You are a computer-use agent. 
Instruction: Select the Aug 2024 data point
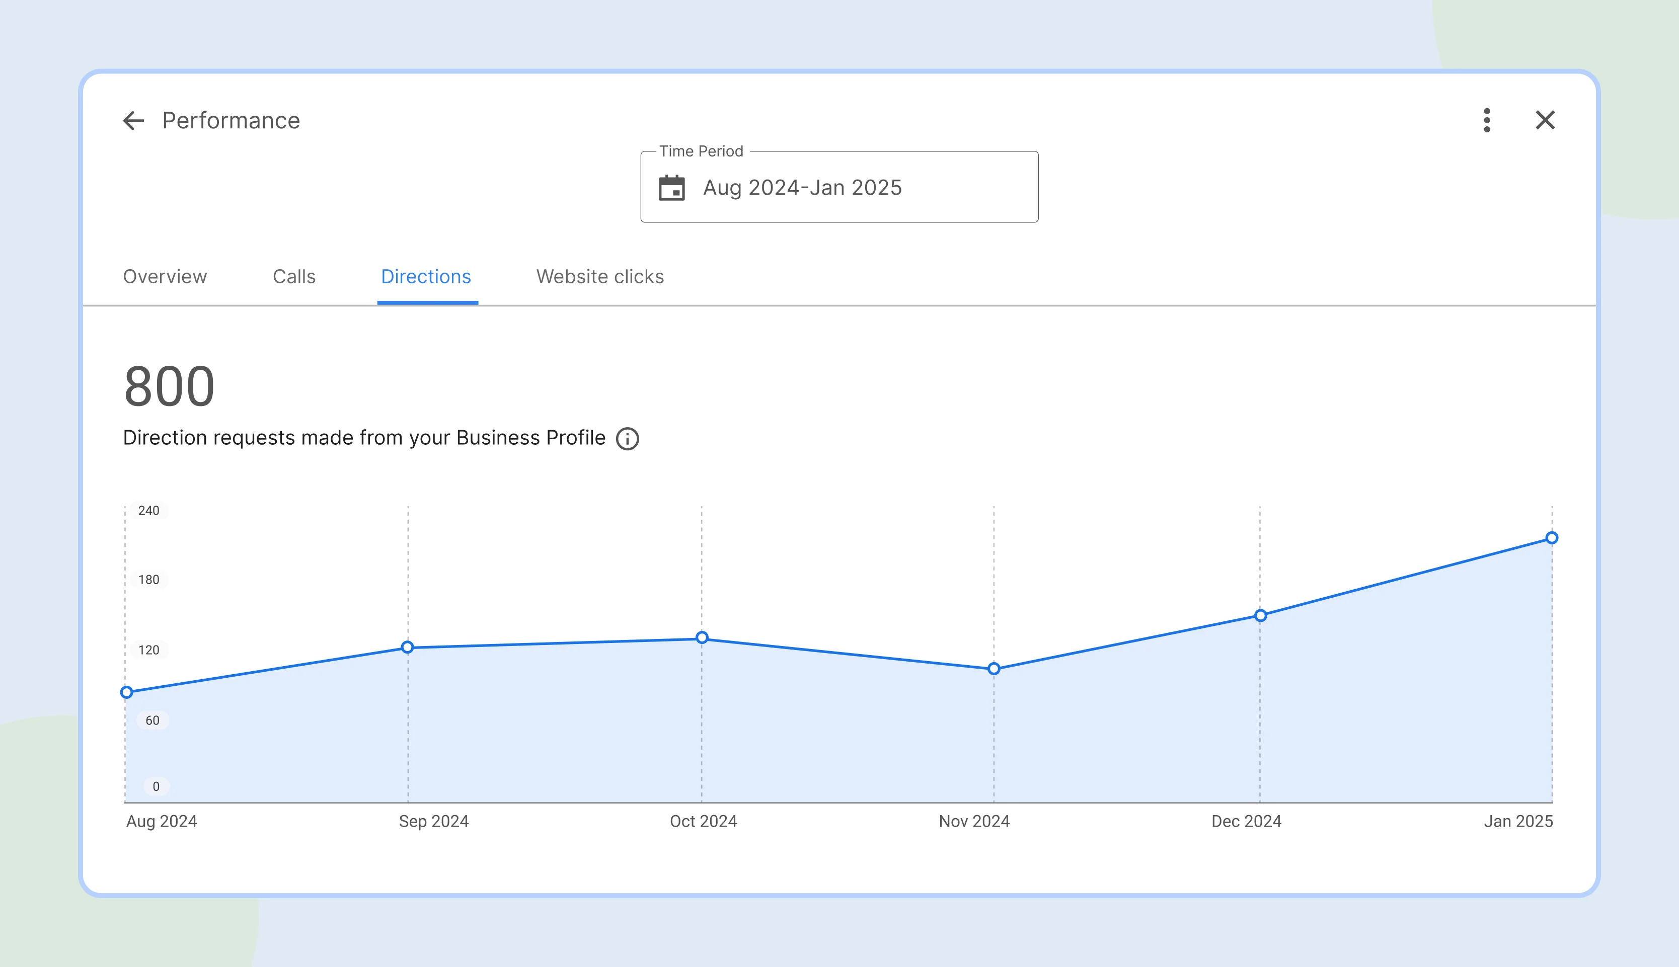coord(126,692)
